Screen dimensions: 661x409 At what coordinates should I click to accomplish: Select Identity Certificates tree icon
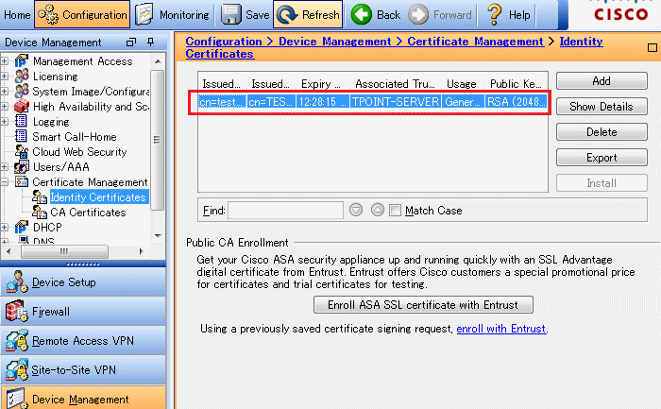pos(40,196)
